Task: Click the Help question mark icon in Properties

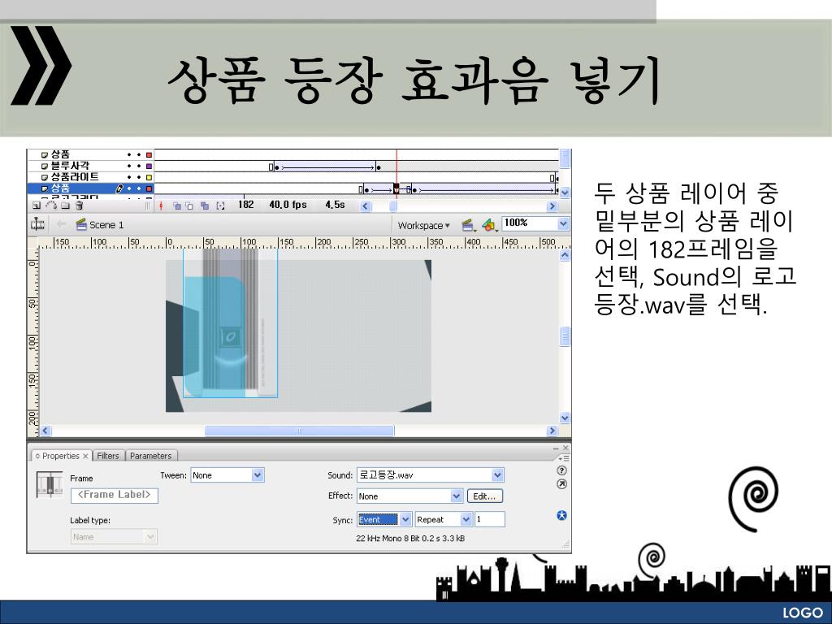Action: [x=562, y=470]
